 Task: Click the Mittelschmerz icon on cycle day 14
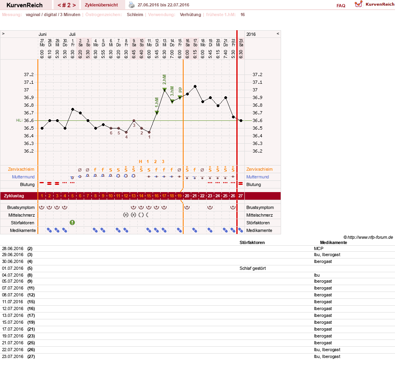pyautogui.click(x=141, y=215)
